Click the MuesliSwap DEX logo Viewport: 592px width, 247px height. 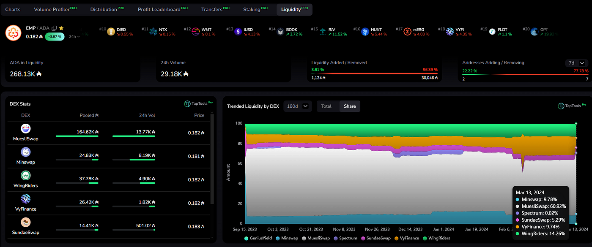[26, 129]
